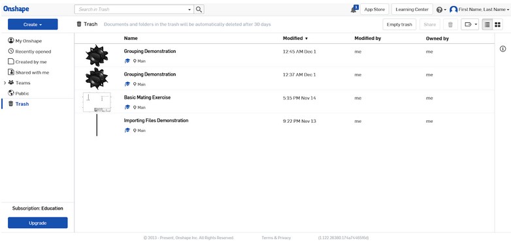Click the 12:45 AM Dec 1 date
This screenshot has height=243, width=511.
tap(299, 52)
